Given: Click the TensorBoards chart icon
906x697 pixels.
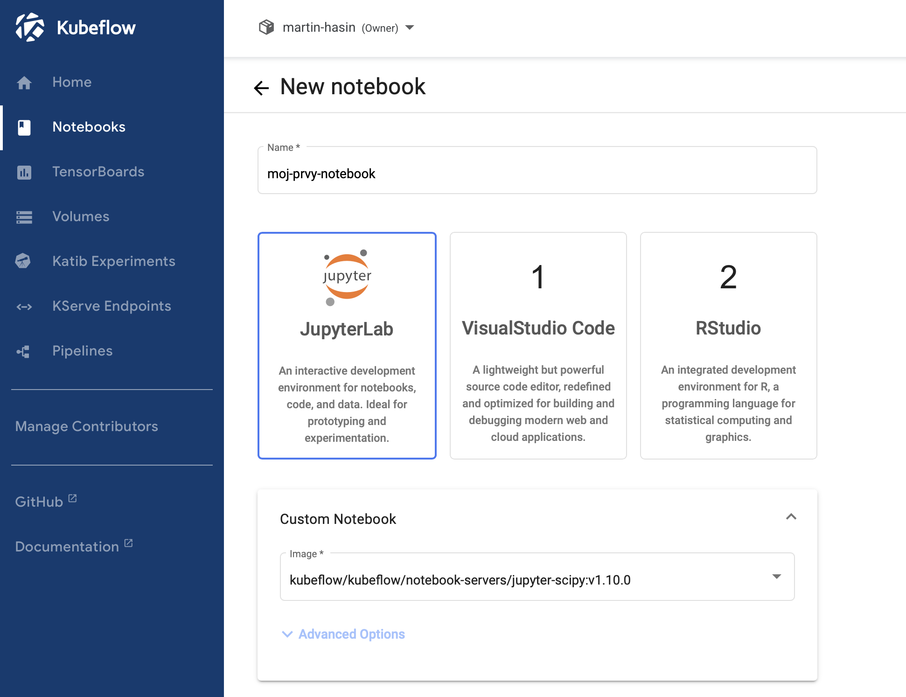Looking at the screenshot, I should pos(24,172).
